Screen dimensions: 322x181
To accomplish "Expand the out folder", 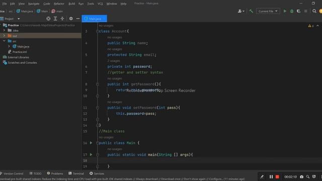I will pyautogui.click(x=4, y=36).
